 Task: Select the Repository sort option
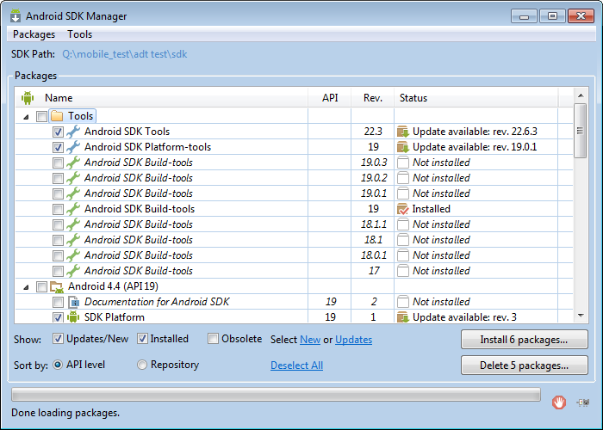click(x=143, y=365)
